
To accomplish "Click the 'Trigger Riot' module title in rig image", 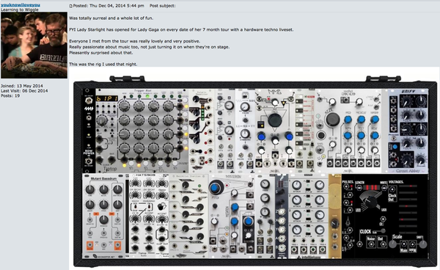I will pos(142,91).
